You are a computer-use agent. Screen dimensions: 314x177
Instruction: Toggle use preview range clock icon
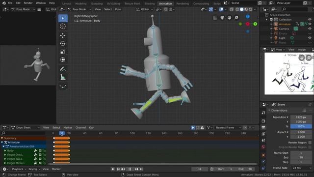[212, 169]
